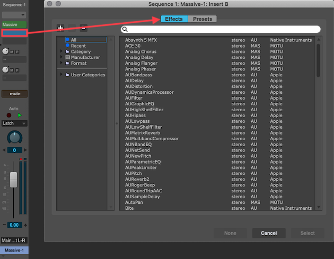This screenshot has height=259, width=334.
Task: Click the Manufacturer list icon
Action: click(67, 57)
